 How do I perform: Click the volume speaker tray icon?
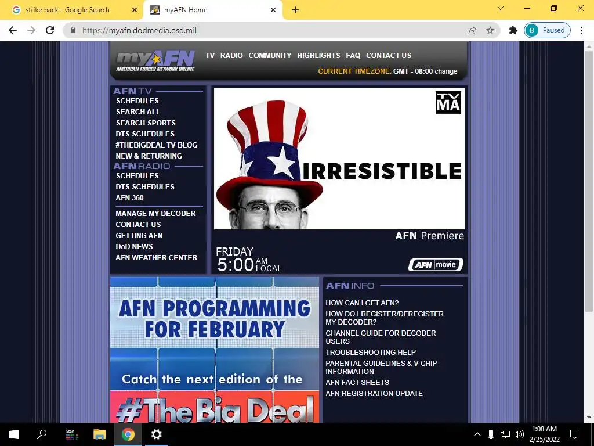pyautogui.click(x=519, y=434)
